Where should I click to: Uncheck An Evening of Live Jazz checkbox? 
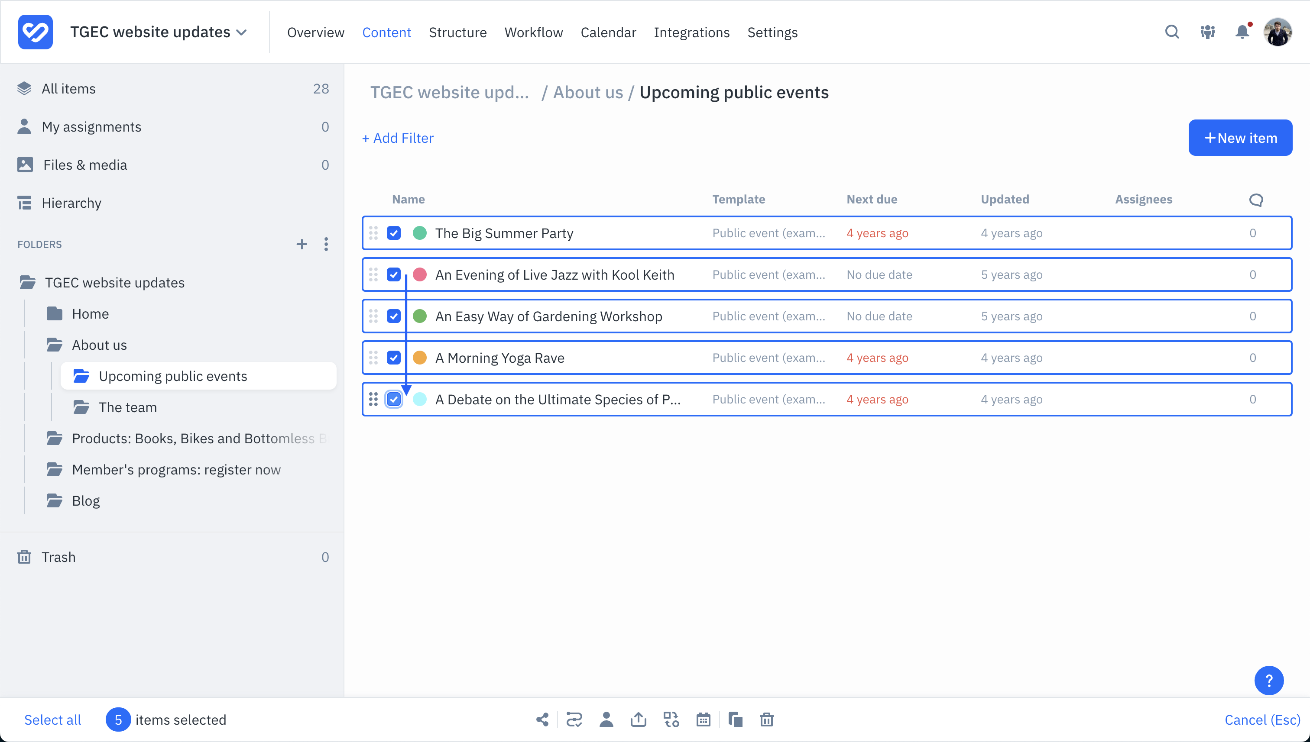(x=394, y=275)
